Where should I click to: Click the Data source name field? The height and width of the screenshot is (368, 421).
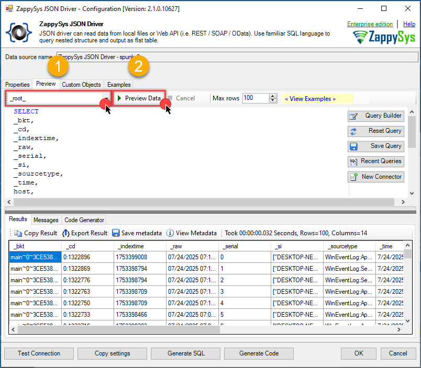[237, 57]
